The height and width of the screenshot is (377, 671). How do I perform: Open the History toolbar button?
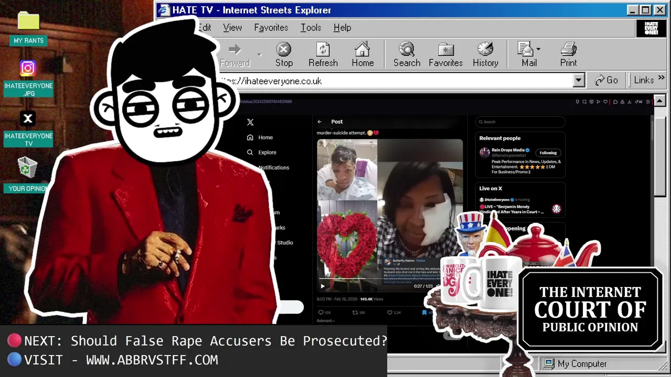coord(485,54)
